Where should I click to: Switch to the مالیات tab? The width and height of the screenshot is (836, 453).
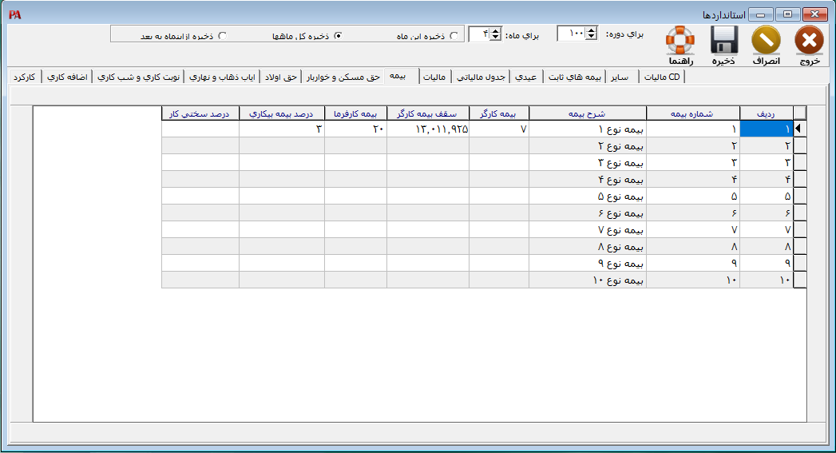point(435,77)
